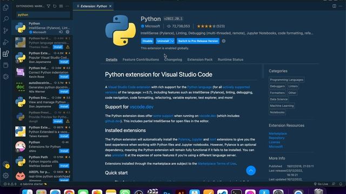Click warning icon on Python for VSCode item

tap(68, 47)
